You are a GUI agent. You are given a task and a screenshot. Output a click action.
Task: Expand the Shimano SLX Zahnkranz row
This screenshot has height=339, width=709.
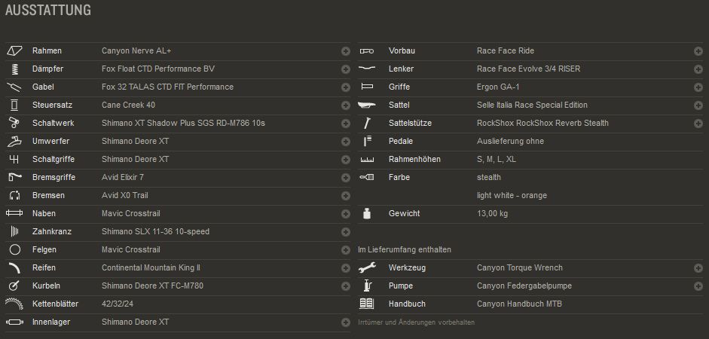pos(345,232)
